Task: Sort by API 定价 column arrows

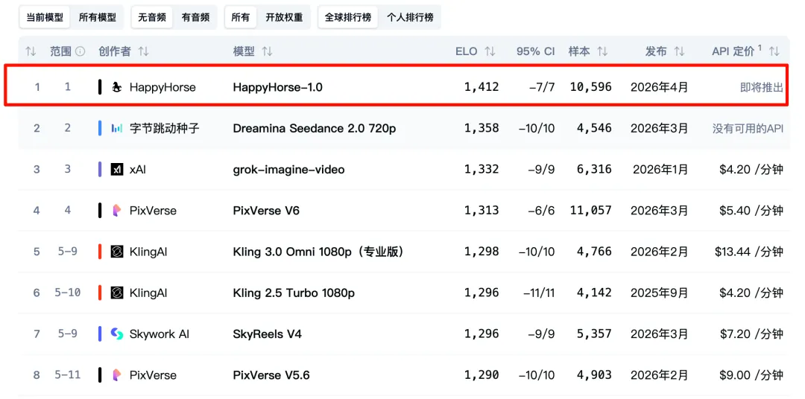Action: 774,51
